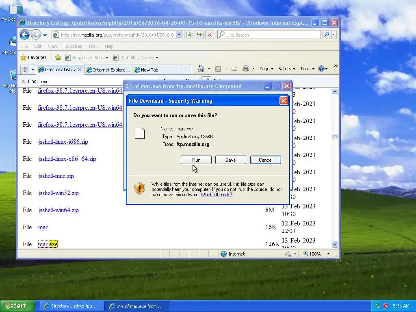Click the Home icon in command bar

tap(201, 69)
